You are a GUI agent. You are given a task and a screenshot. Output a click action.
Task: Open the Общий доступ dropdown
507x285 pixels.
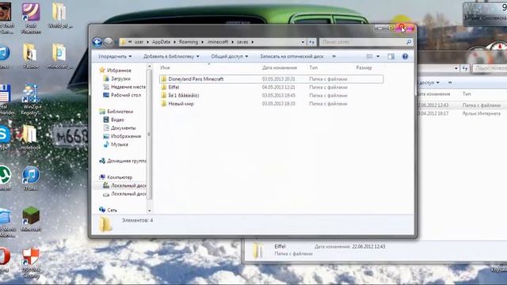click(229, 56)
